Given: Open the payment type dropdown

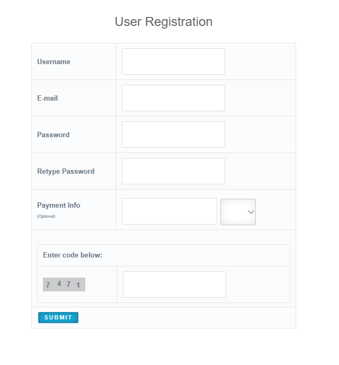Looking at the screenshot, I should (x=238, y=212).
